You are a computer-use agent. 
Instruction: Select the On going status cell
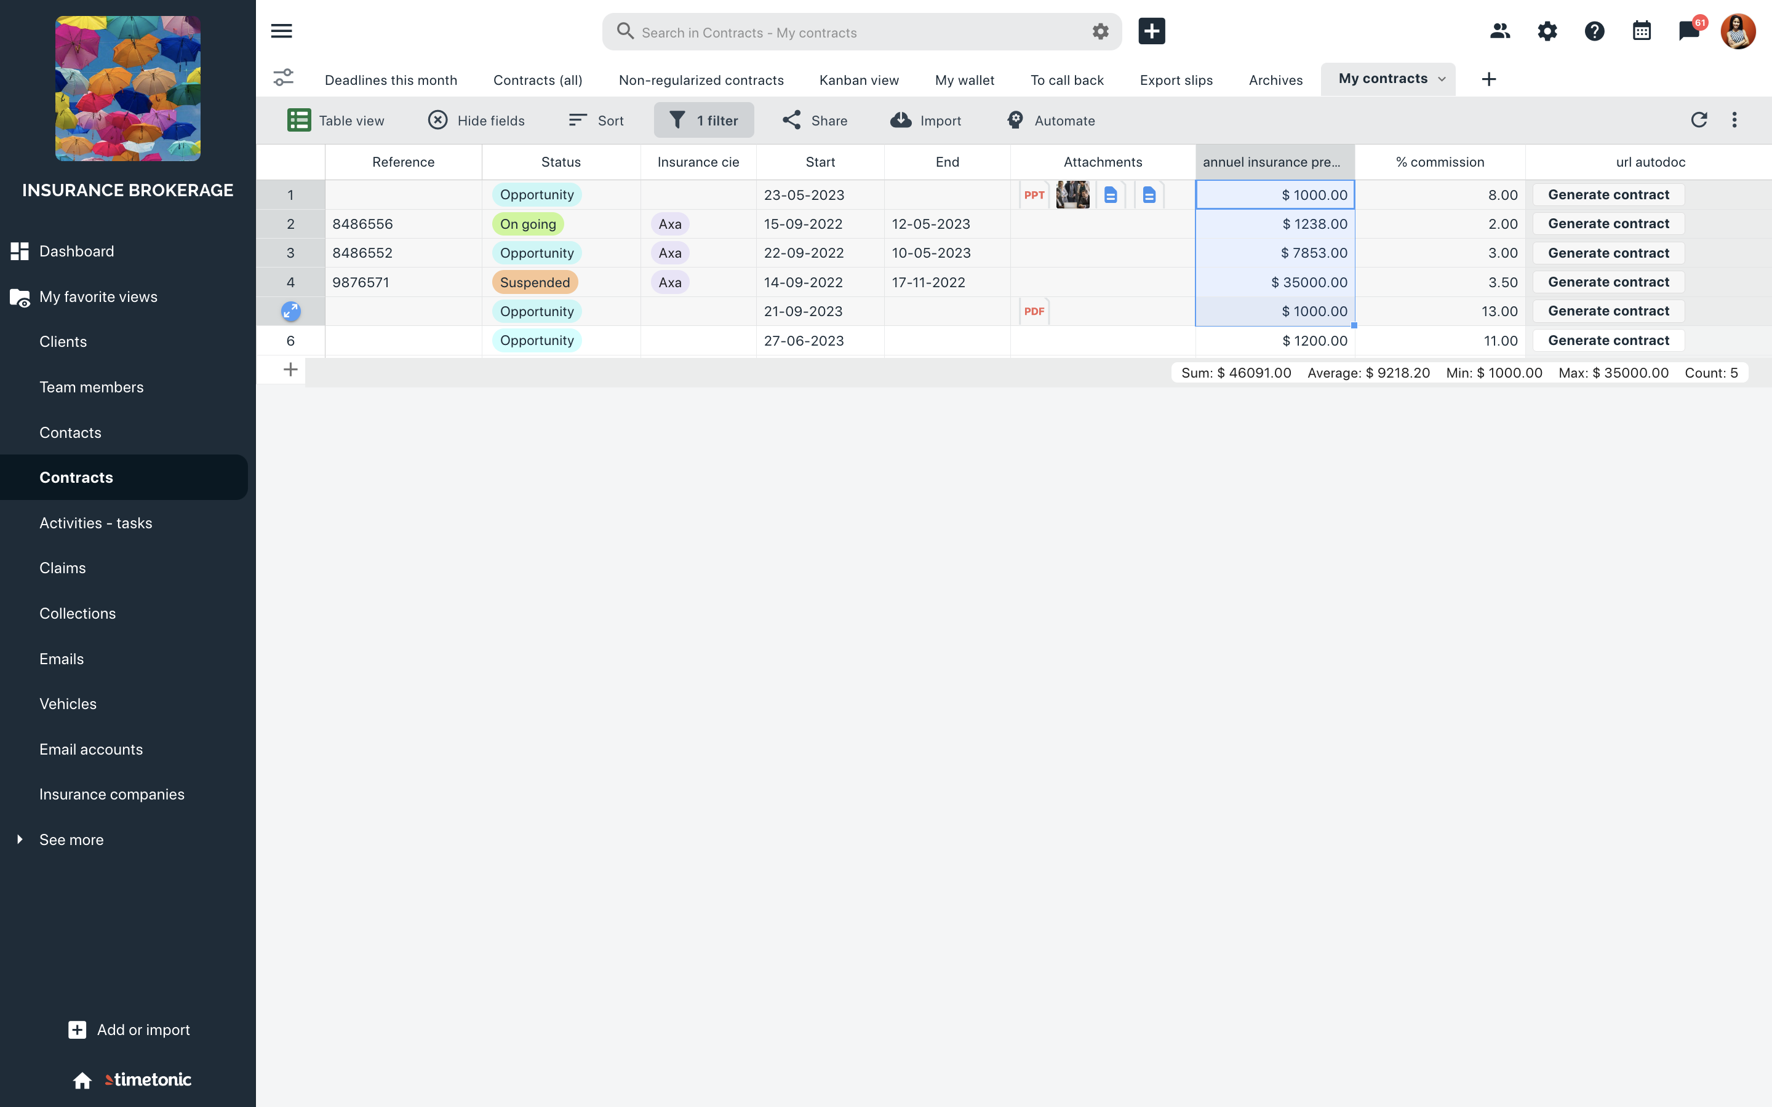coord(561,224)
